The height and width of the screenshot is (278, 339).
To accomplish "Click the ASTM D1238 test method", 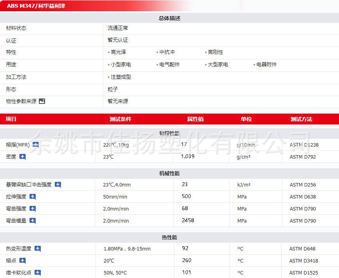I will (x=304, y=145).
